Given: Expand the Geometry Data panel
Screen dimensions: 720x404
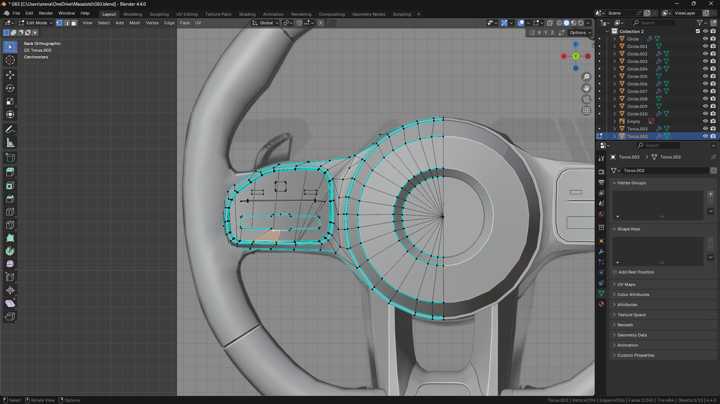Looking at the screenshot, I should coord(632,335).
